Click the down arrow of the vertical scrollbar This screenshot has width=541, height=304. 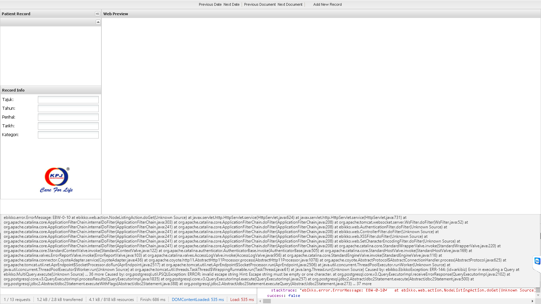coord(538,295)
